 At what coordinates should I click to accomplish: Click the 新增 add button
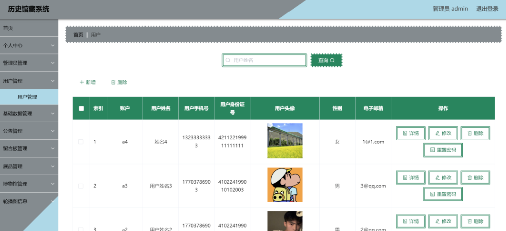tap(88, 82)
